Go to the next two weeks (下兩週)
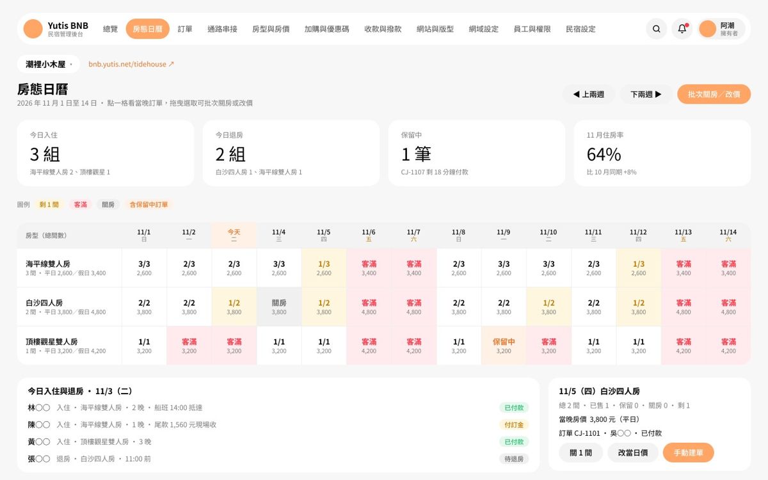The width and height of the screenshot is (768, 480). point(646,94)
